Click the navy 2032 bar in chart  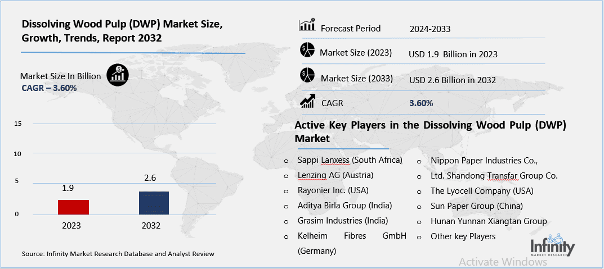(x=153, y=203)
